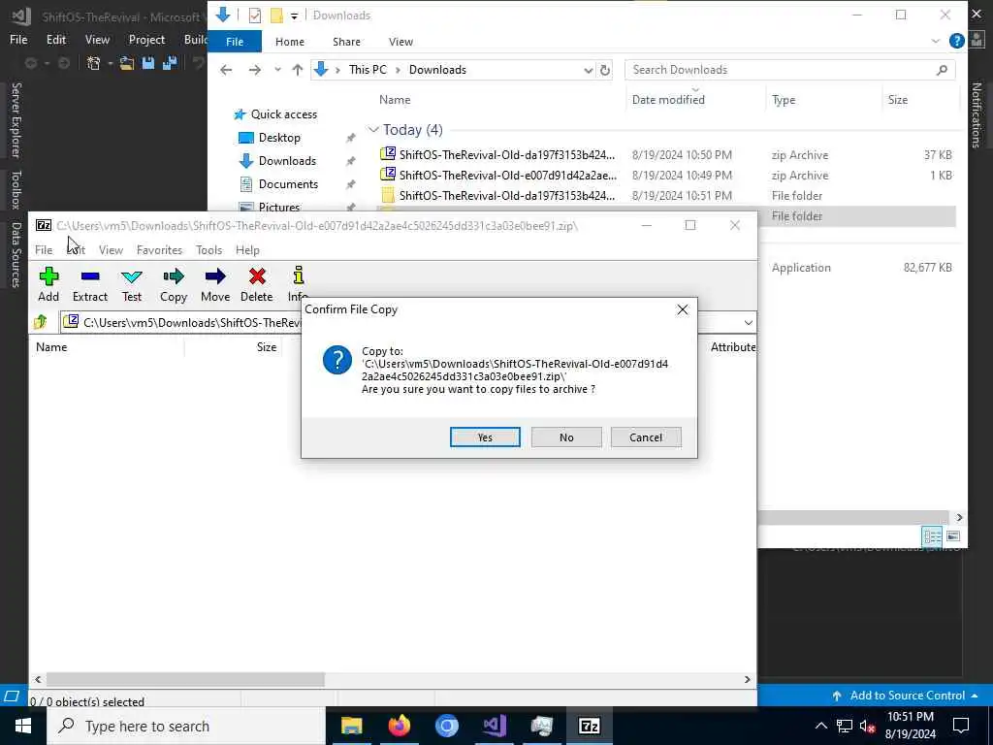
Task: Decline the copy by clicking No
Action: (566, 437)
